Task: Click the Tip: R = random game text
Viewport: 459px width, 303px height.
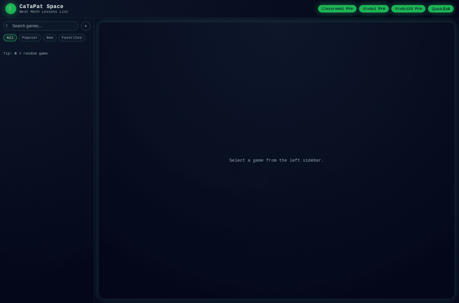Action: pos(26,54)
